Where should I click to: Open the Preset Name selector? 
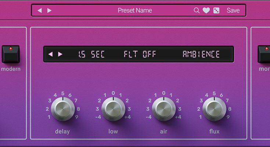pos(134,11)
